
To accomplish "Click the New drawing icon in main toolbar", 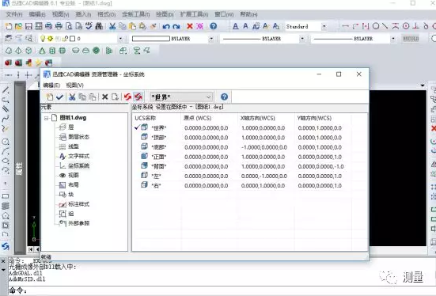I will pyautogui.click(x=9, y=26).
